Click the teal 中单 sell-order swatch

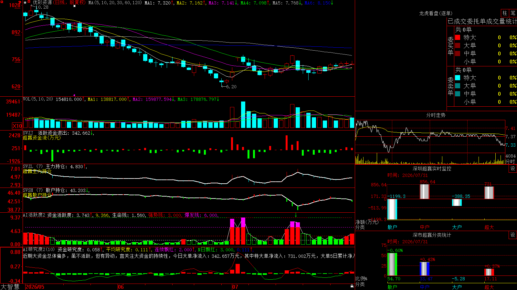click(458, 94)
